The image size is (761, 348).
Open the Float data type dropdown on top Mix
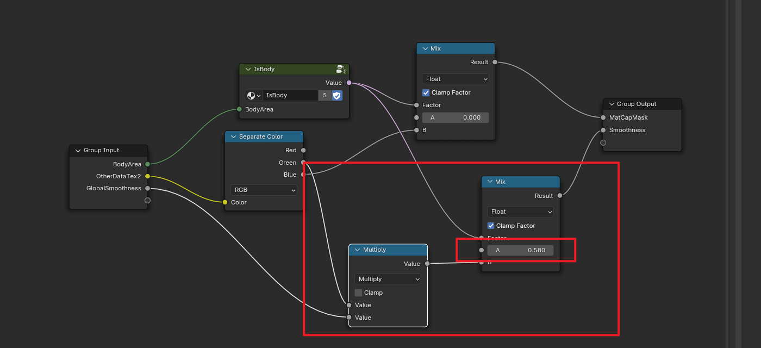(x=455, y=79)
